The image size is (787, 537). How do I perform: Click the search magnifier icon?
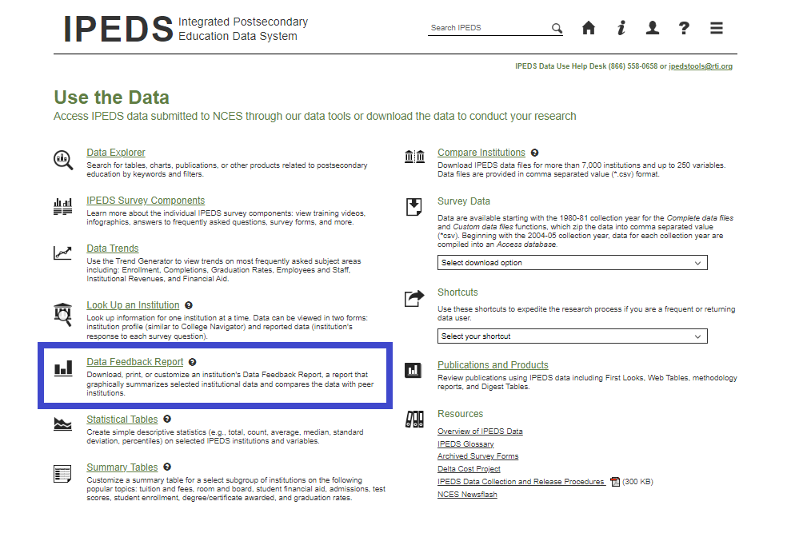[x=557, y=28]
